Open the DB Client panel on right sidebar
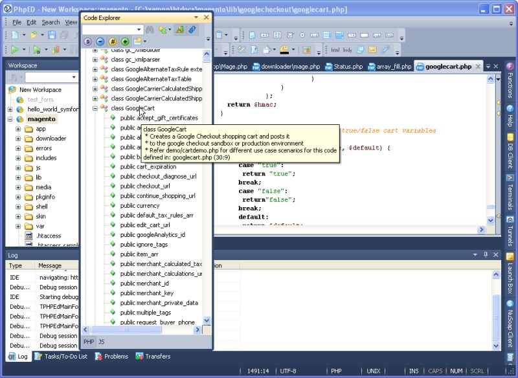Image resolution: width=518 pixels, height=378 pixels. click(x=510, y=155)
